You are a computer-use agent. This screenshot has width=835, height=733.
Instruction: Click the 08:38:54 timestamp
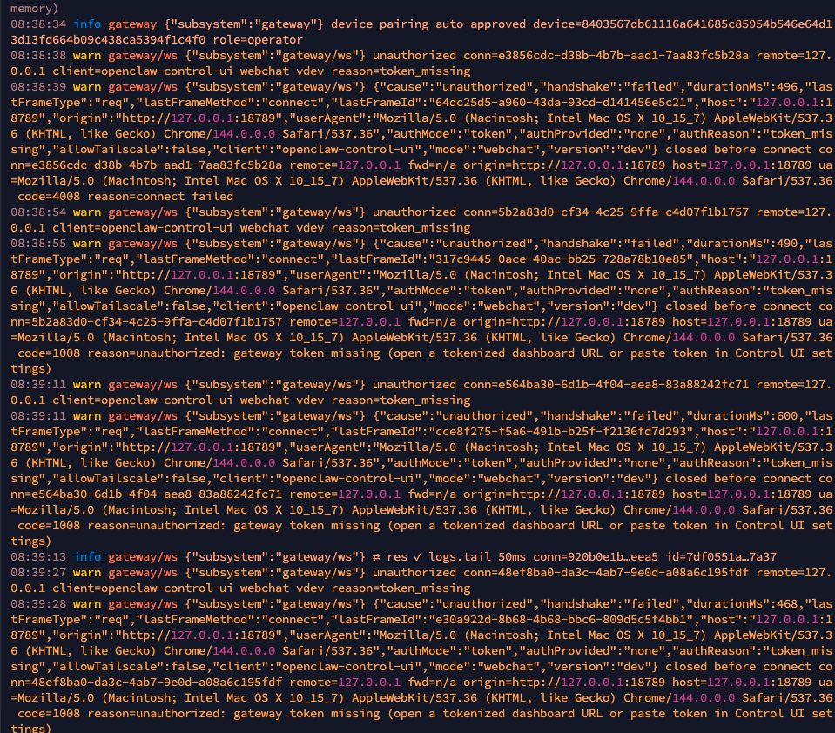[x=38, y=212]
